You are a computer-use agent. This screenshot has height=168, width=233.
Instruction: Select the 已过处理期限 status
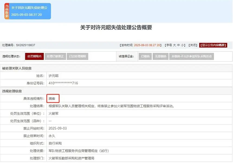click(x=77, y=56)
